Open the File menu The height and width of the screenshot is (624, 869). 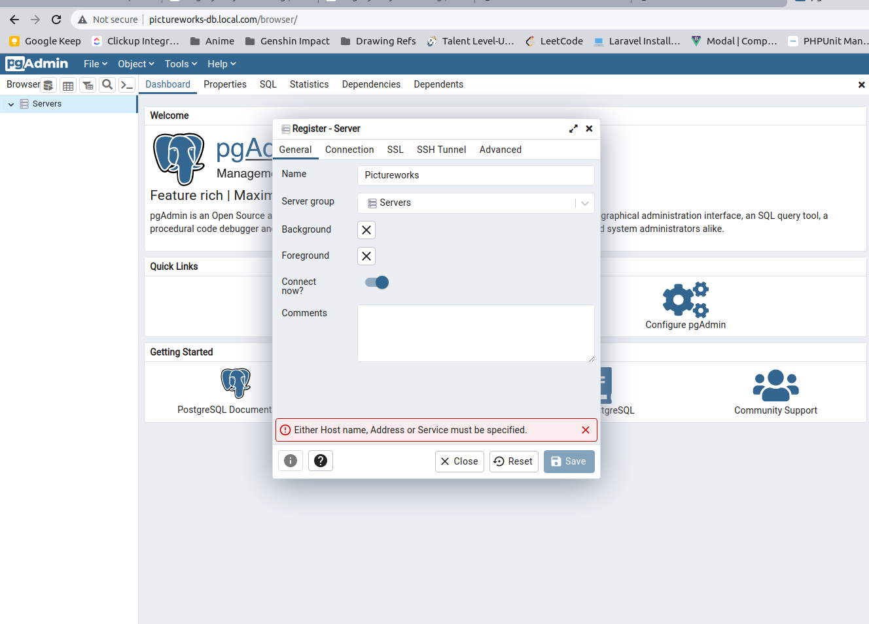(x=96, y=64)
